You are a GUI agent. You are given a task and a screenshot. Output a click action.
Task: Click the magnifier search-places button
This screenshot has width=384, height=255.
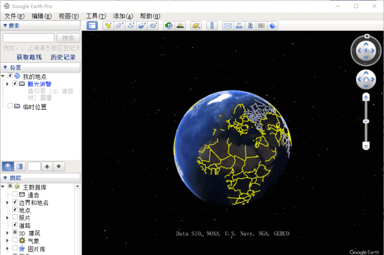(8, 167)
